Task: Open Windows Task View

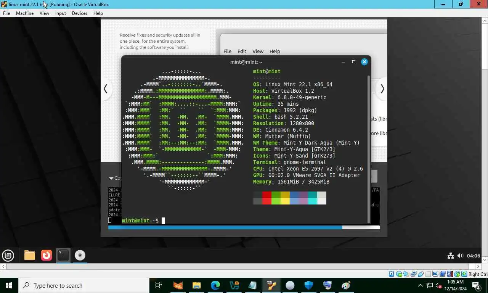Action: 159,285
